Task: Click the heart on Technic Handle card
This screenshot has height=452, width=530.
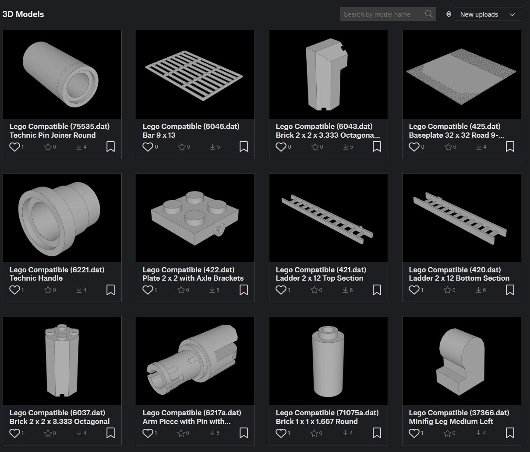Action: pyautogui.click(x=14, y=290)
